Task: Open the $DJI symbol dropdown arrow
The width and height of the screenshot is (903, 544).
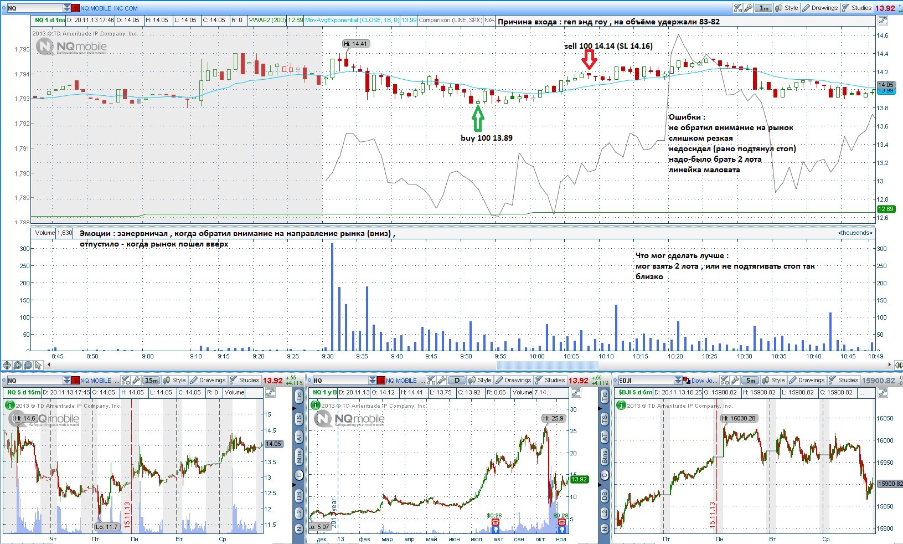Action: (x=678, y=381)
